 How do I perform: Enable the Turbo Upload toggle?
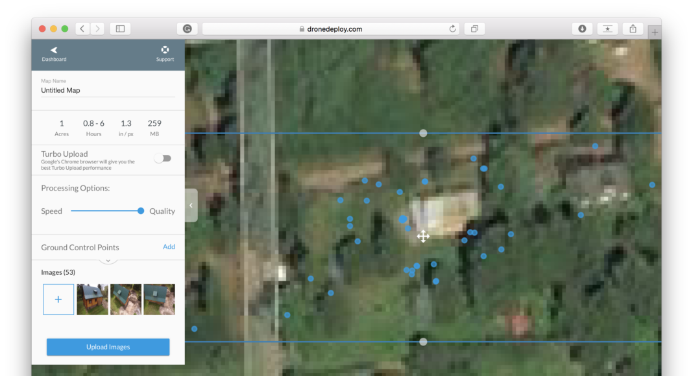click(x=162, y=158)
